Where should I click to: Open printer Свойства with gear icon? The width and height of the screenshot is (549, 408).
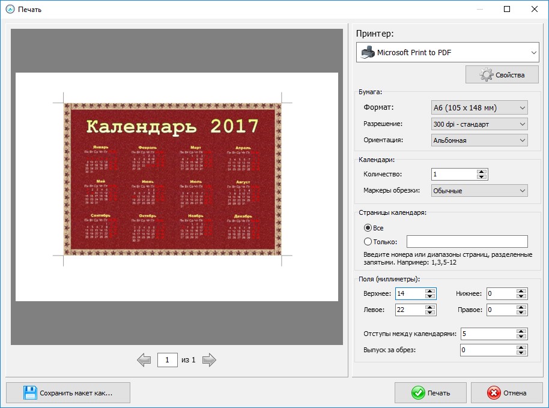click(x=502, y=75)
